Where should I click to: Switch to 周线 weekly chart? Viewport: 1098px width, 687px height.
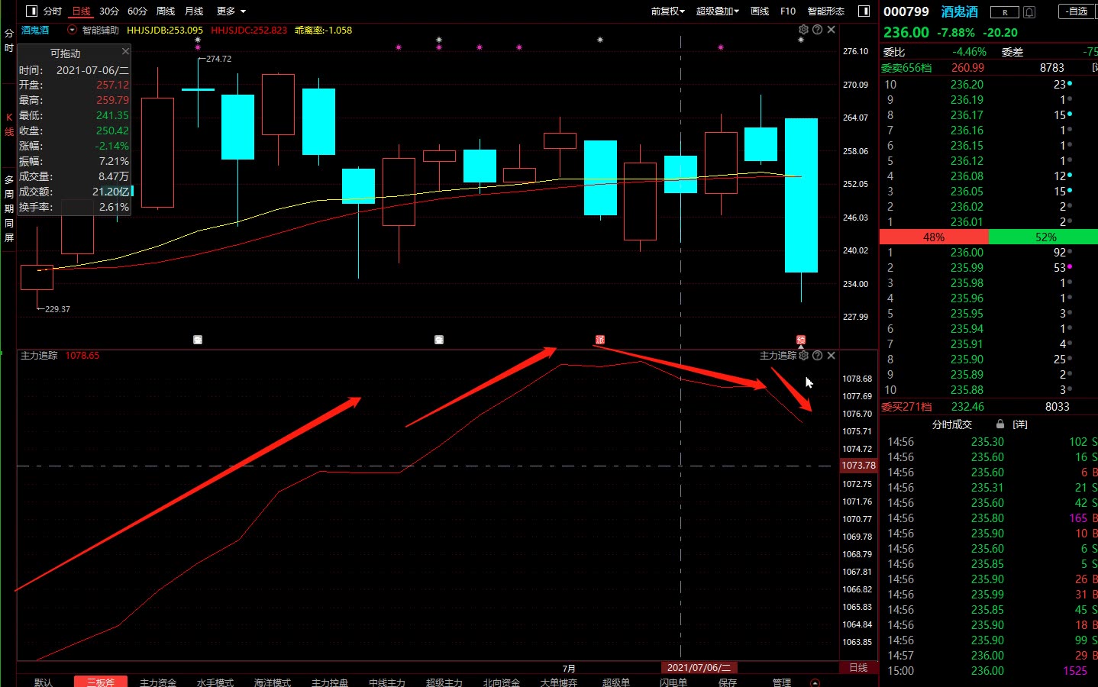point(166,11)
